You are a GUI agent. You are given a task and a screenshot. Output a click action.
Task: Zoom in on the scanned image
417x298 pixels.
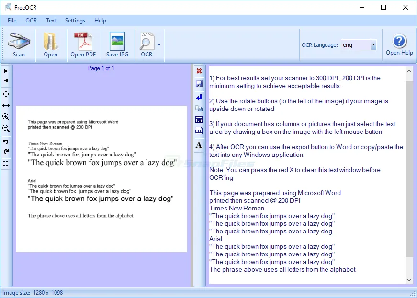pos(6,117)
